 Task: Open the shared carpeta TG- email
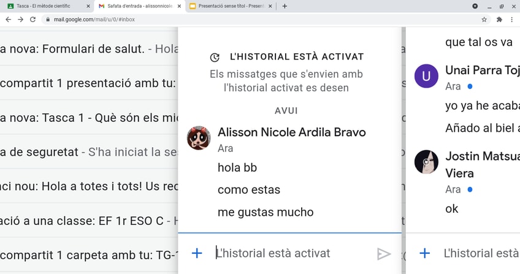coord(89,255)
